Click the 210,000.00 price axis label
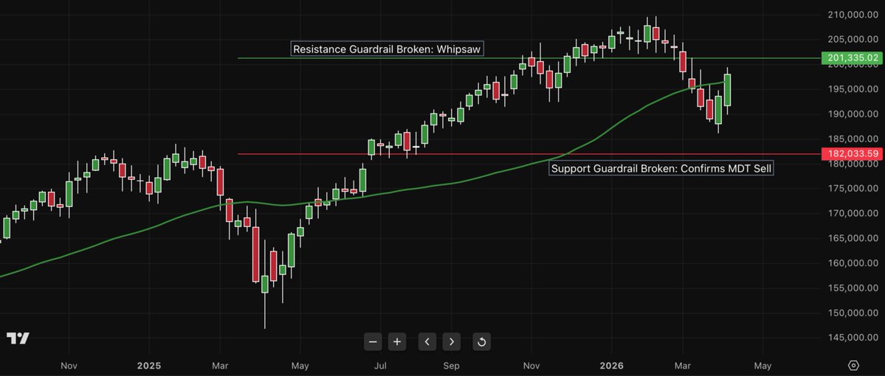 tap(854, 14)
